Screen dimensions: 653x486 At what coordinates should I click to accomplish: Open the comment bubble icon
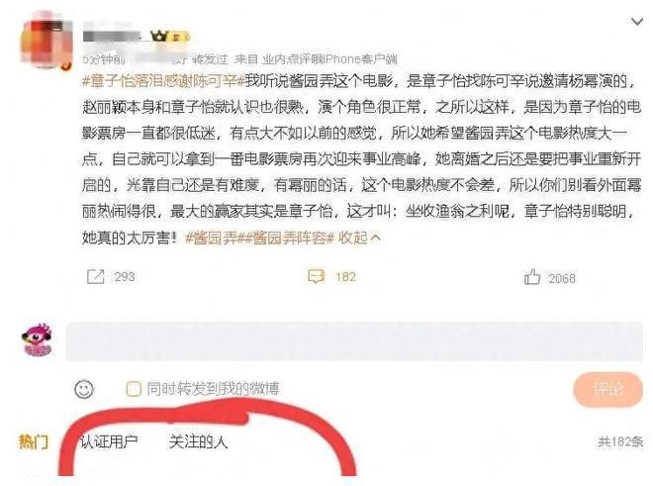(316, 277)
